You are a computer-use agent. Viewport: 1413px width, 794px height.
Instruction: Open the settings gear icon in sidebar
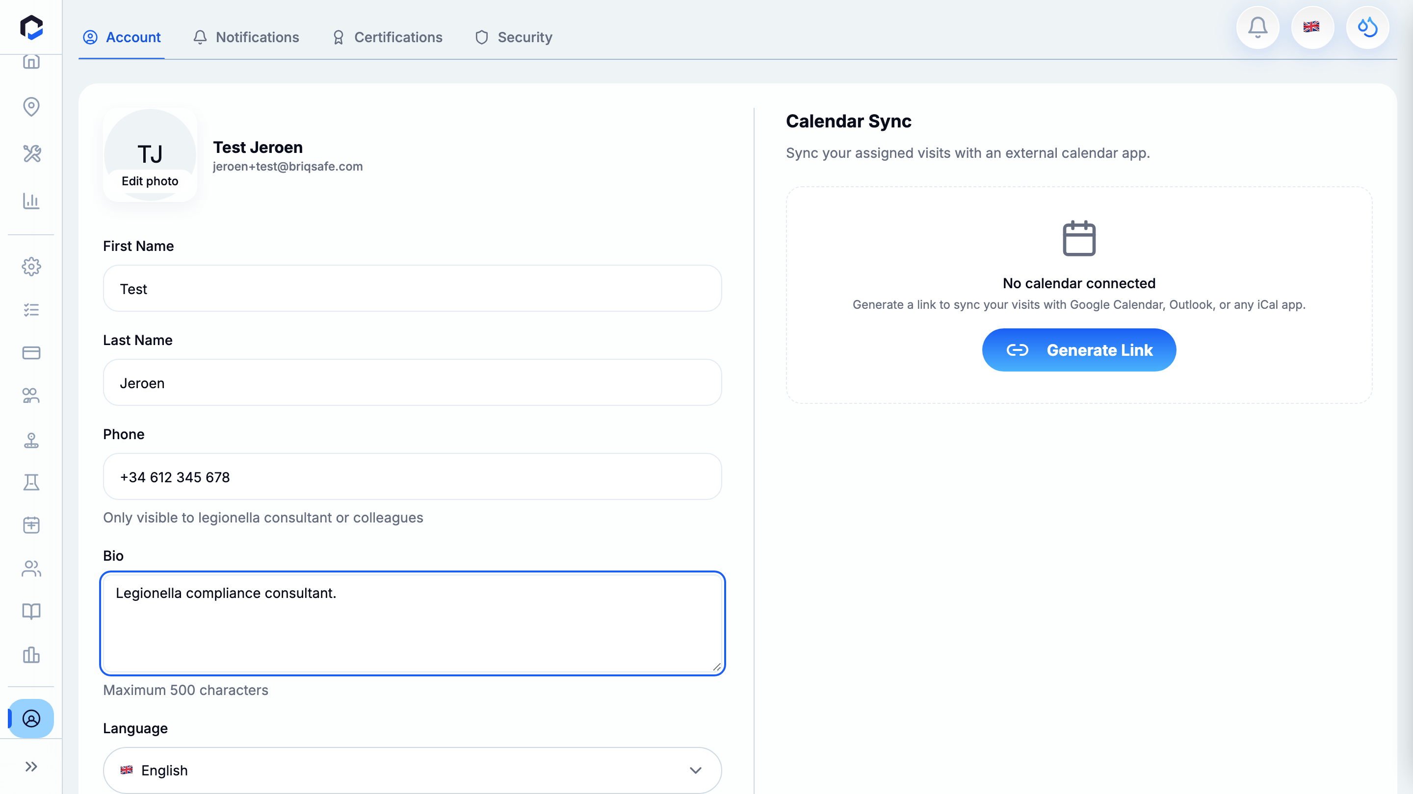[x=31, y=266]
